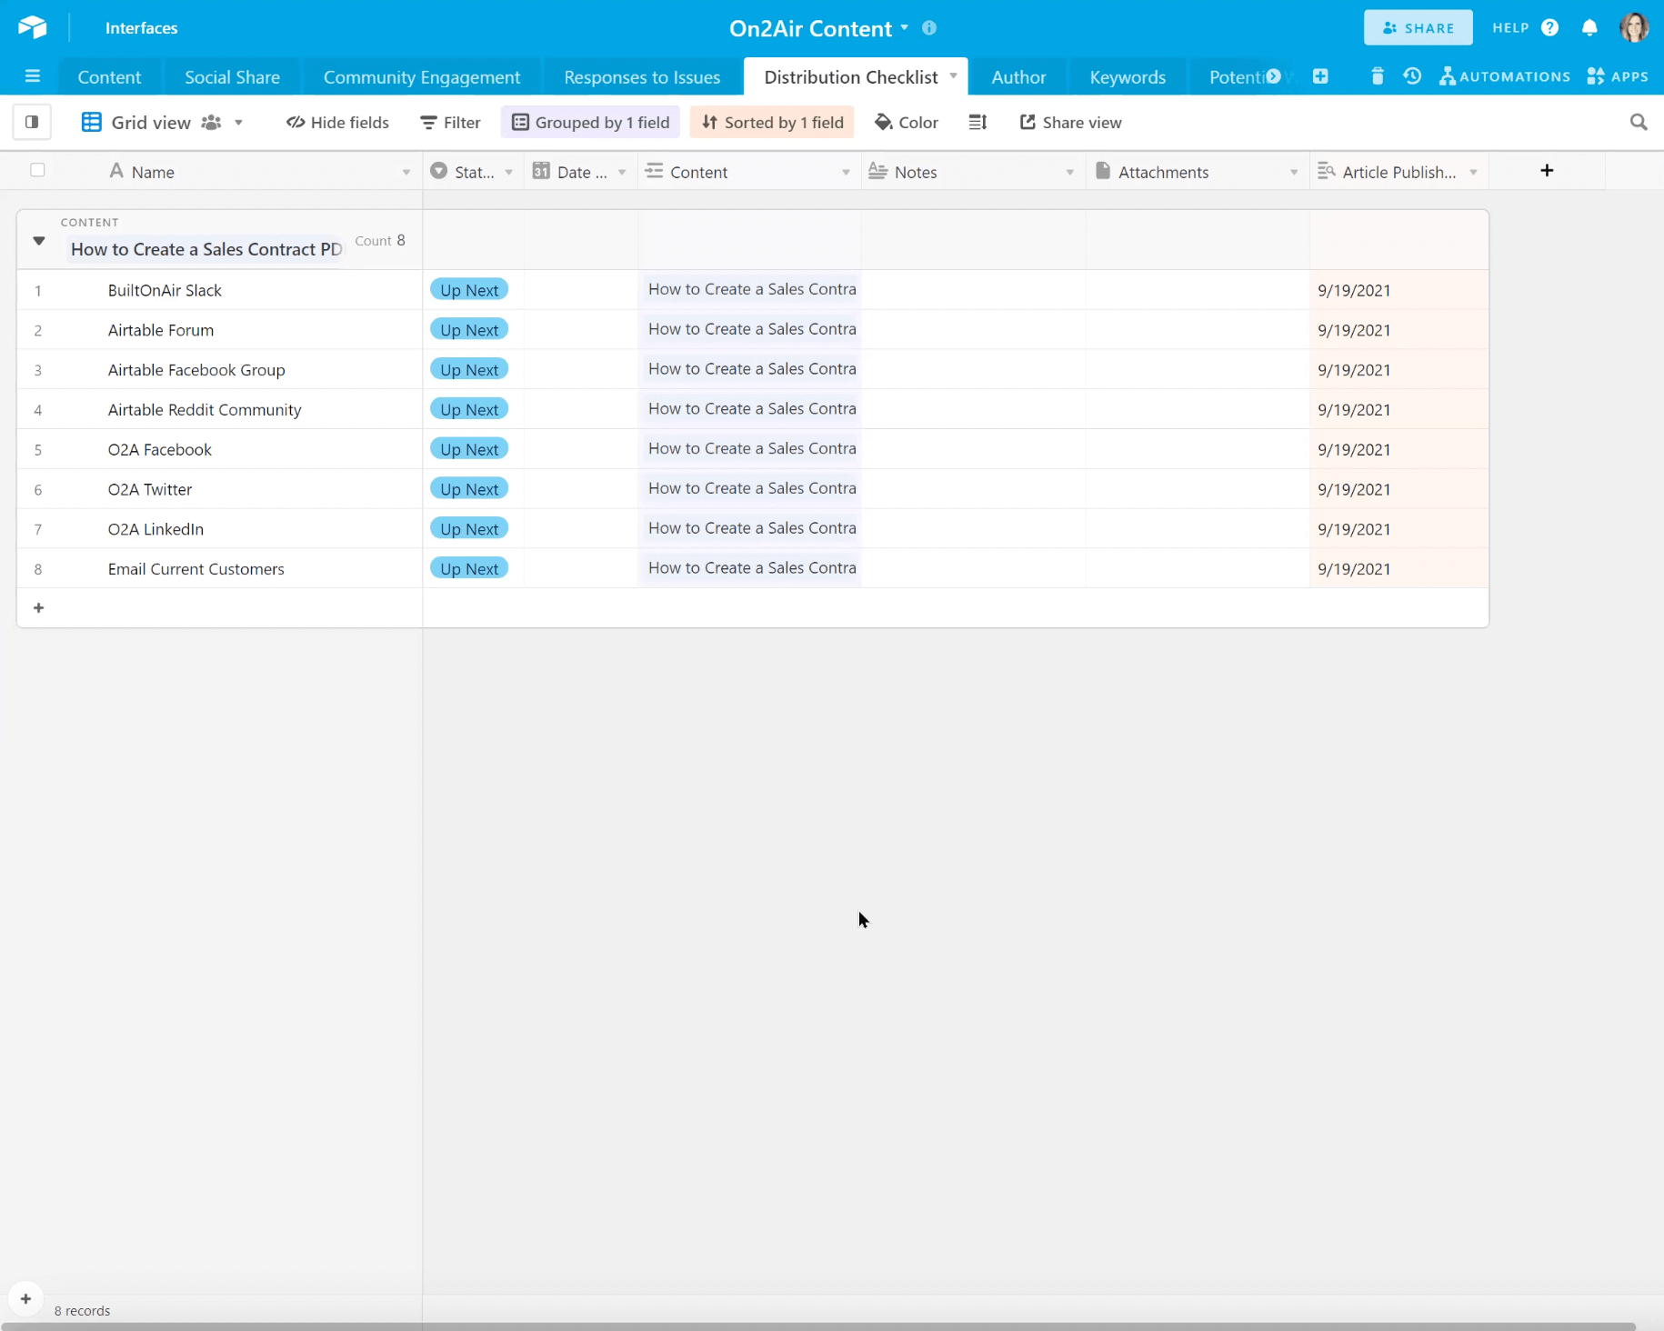Image resolution: width=1664 pixels, height=1331 pixels.
Task: Click the horizontal scrollbar at bottom
Action: 818,1326
